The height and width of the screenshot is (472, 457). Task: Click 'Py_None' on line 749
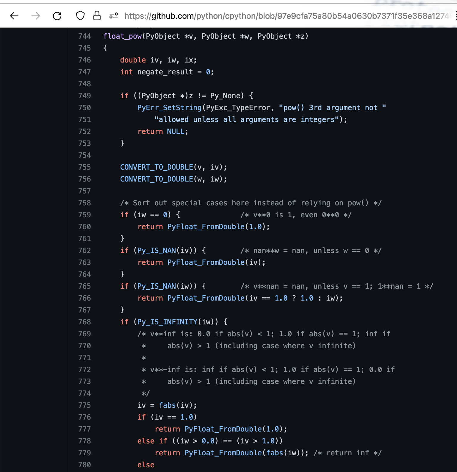coord(225,96)
